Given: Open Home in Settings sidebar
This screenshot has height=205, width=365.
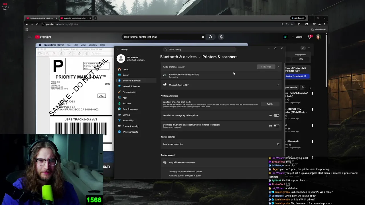Looking at the screenshot, I should tap(136, 69).
